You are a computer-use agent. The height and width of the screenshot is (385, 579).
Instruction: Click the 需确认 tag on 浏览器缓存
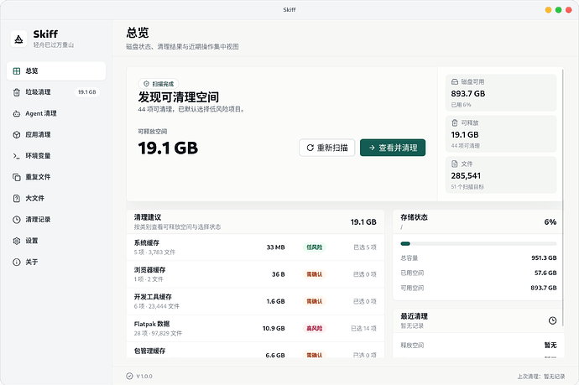(314, 274)
